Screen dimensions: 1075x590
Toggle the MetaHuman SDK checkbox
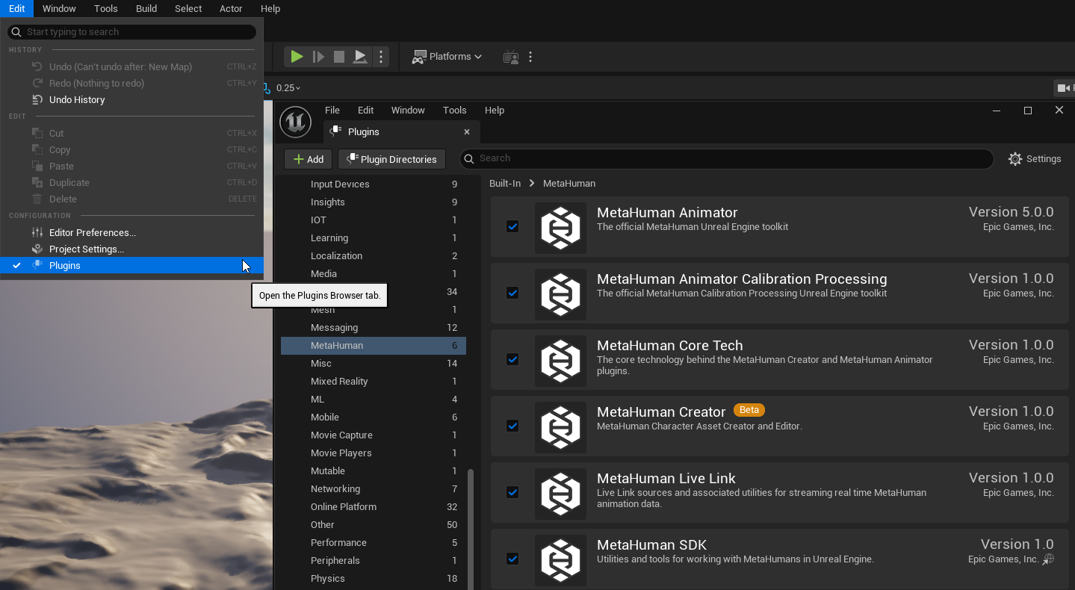click(512, 559)
